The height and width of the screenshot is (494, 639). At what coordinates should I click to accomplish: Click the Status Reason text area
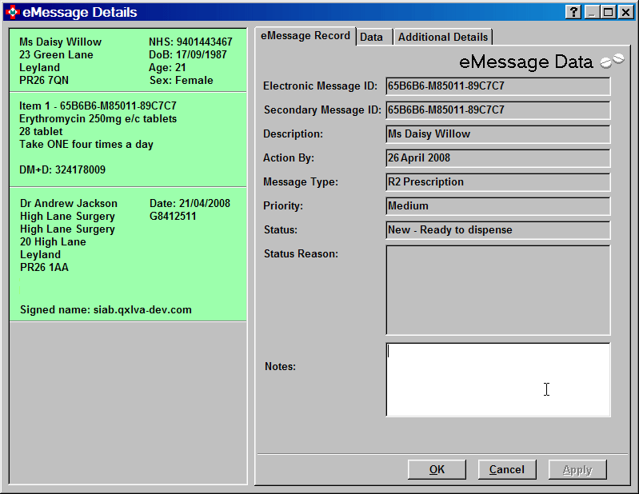tap(497, 289)
